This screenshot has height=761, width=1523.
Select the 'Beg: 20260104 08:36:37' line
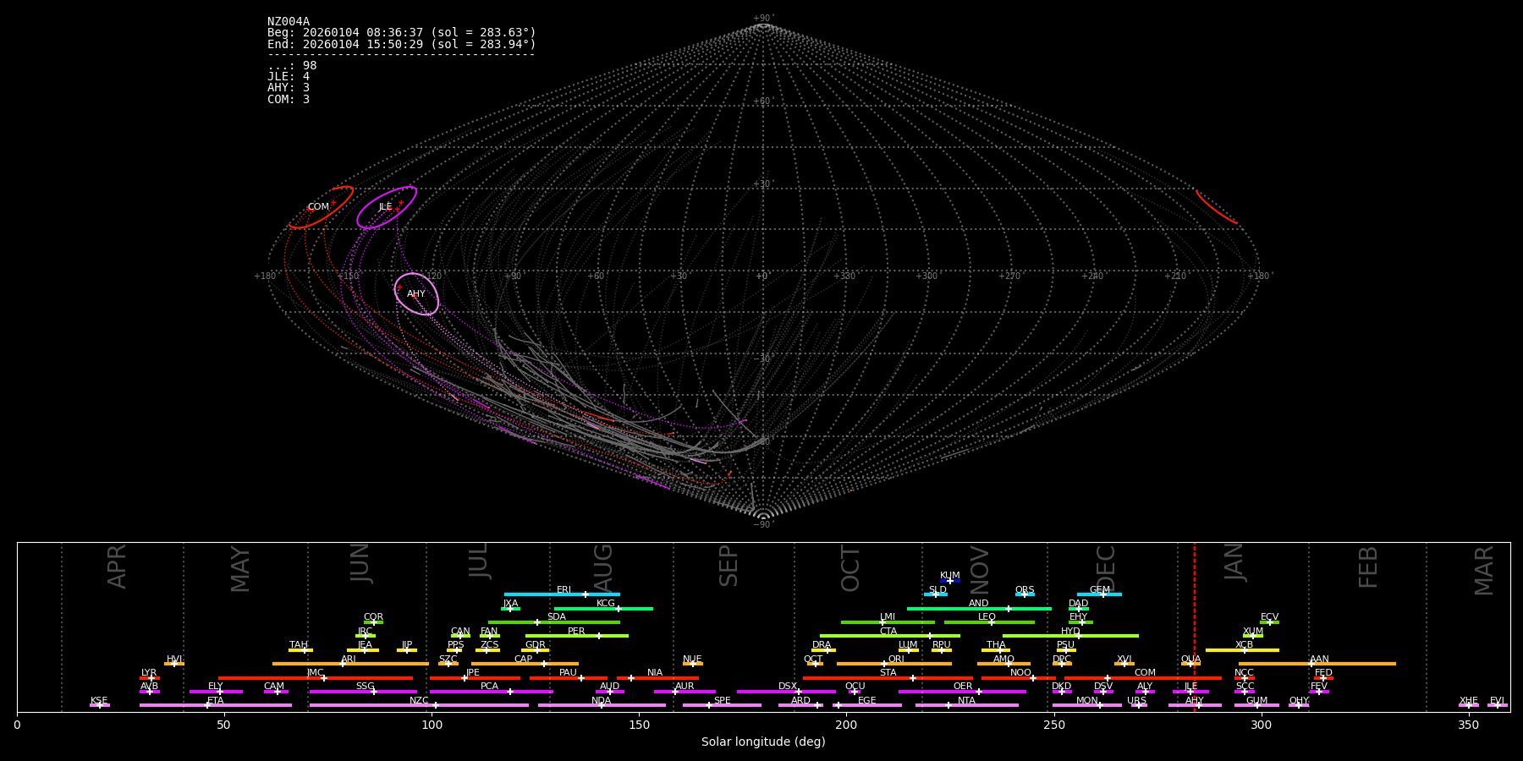402,33
